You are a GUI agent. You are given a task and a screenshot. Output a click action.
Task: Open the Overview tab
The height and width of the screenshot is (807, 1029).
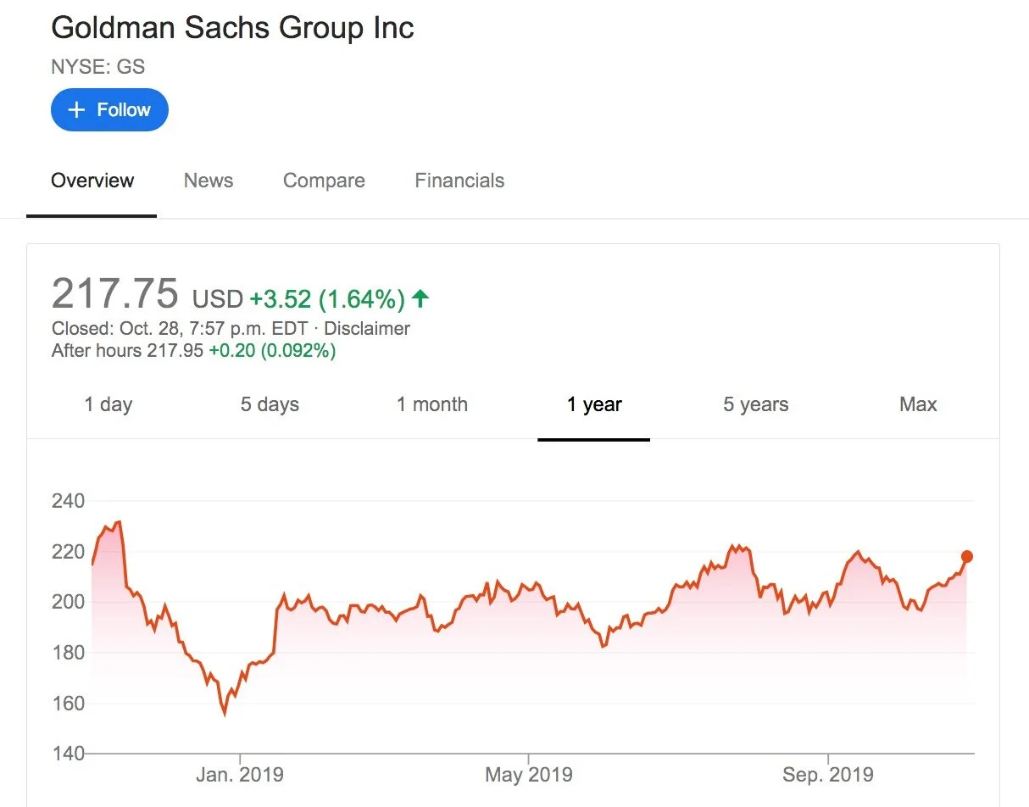(x=92, y=181)
